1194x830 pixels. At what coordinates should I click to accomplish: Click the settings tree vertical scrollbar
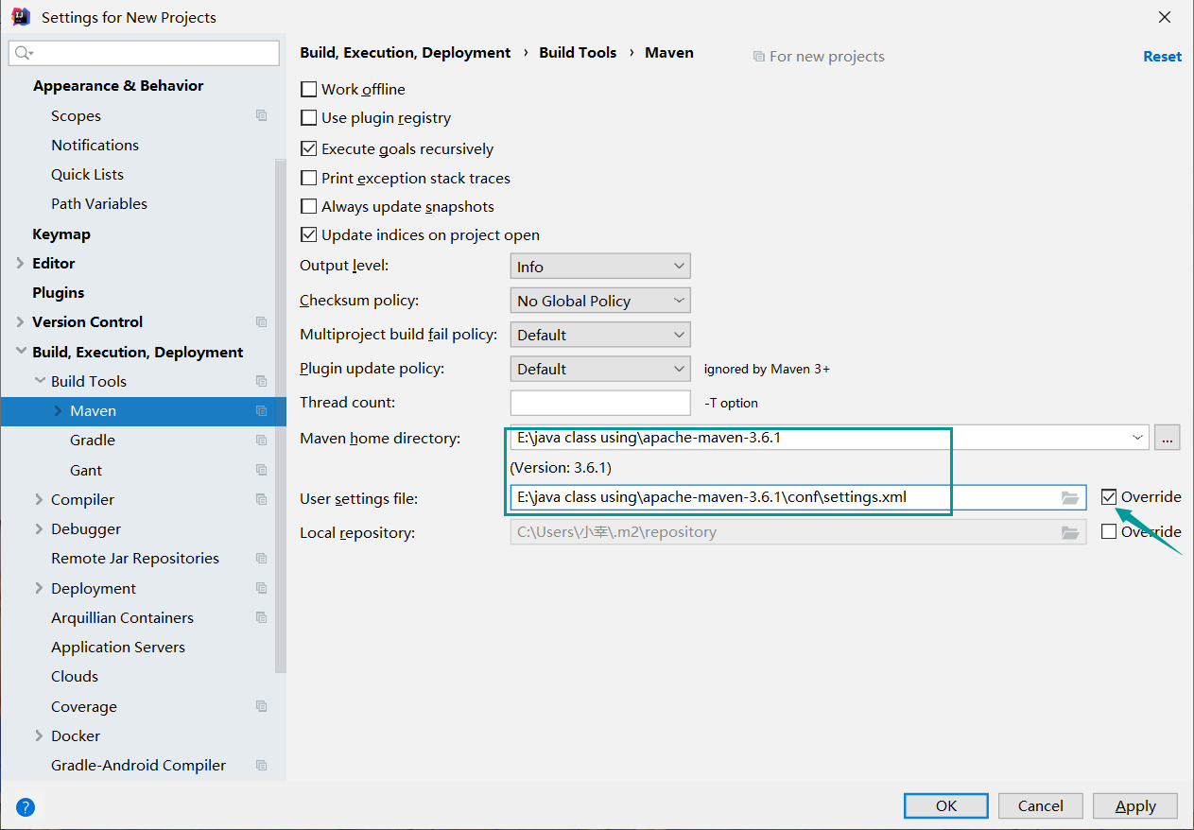280,416
